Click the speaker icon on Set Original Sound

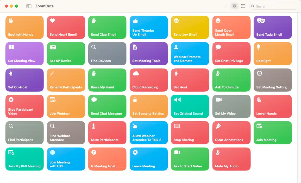[177, 100]
